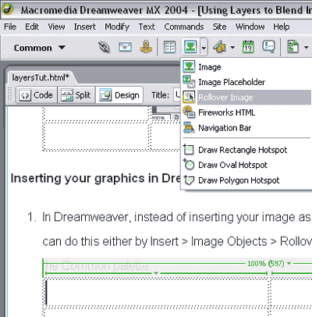The height and width of the screenshot is (317, 312).
Task: Click the 'can do this either by Insert' text line
Action: [177, 241]
